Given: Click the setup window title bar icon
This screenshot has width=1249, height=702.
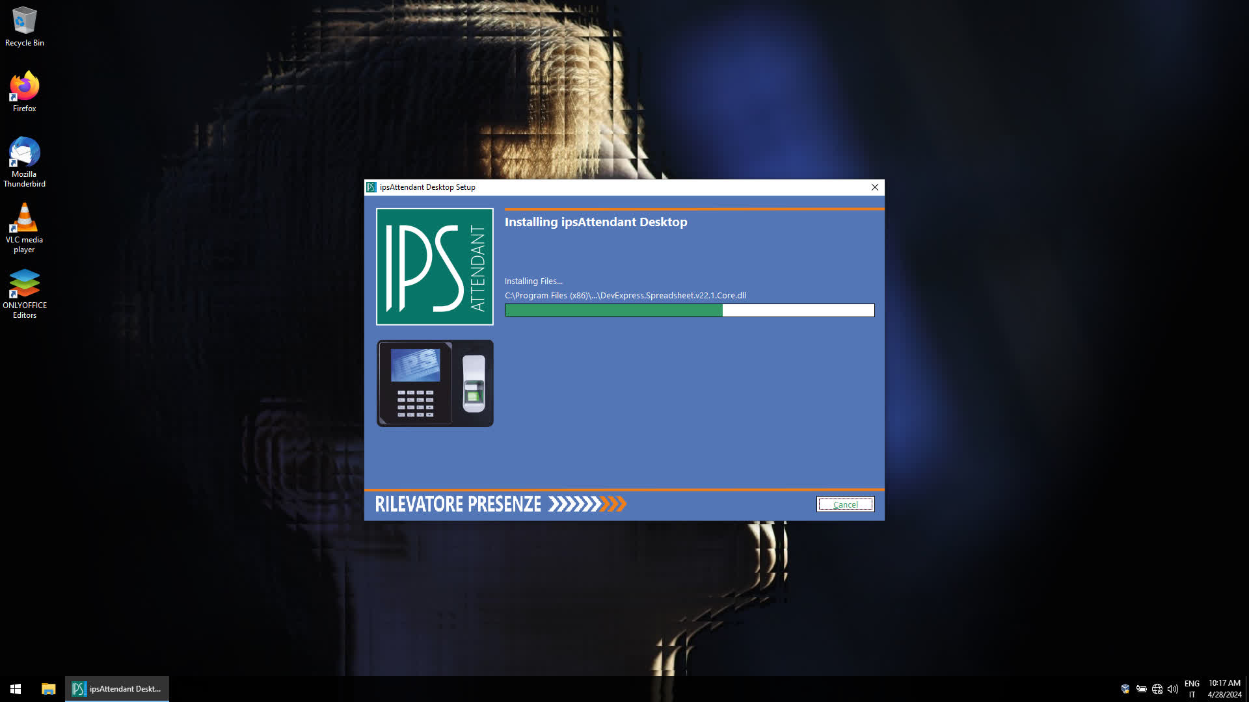Looking at the screenshot, I should [x=371, y=187].
